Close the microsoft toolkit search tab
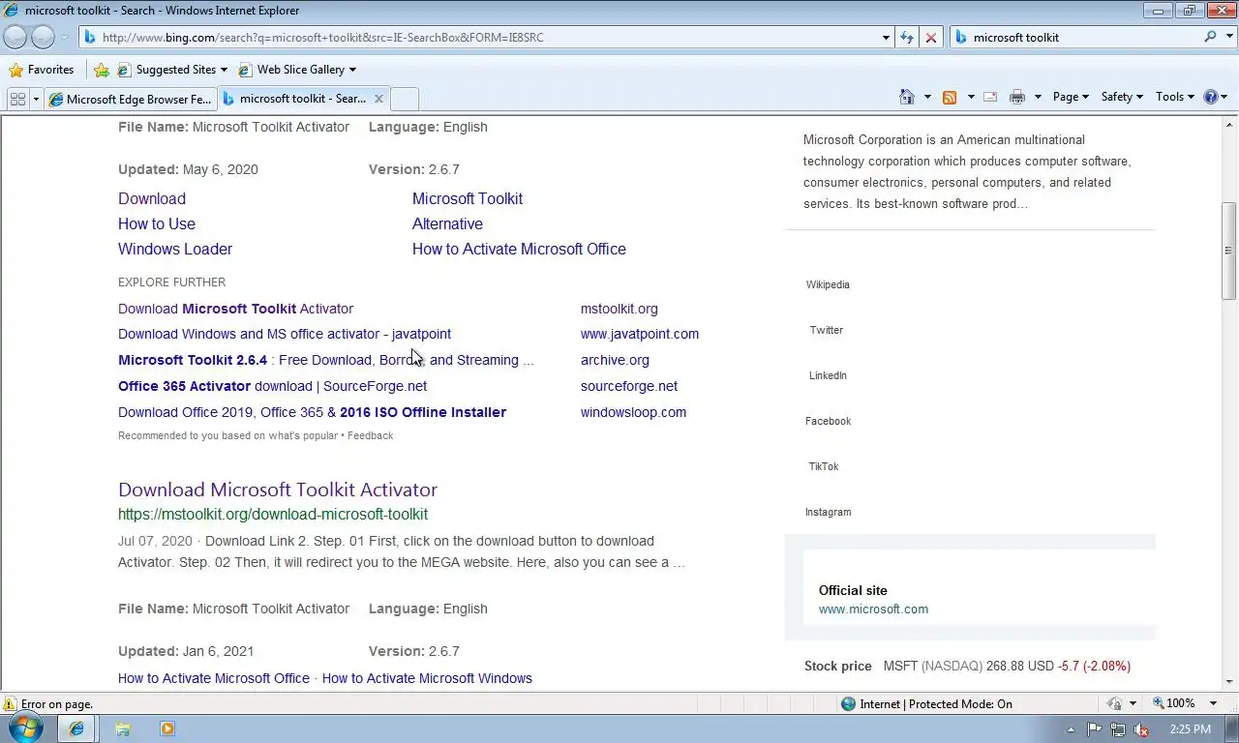 tap(378, 98)
